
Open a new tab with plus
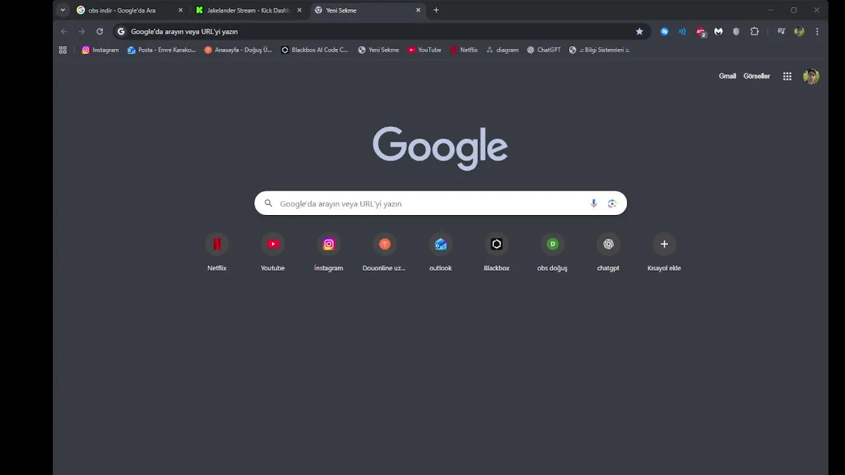pyautogui.click(x=436, y=10)
